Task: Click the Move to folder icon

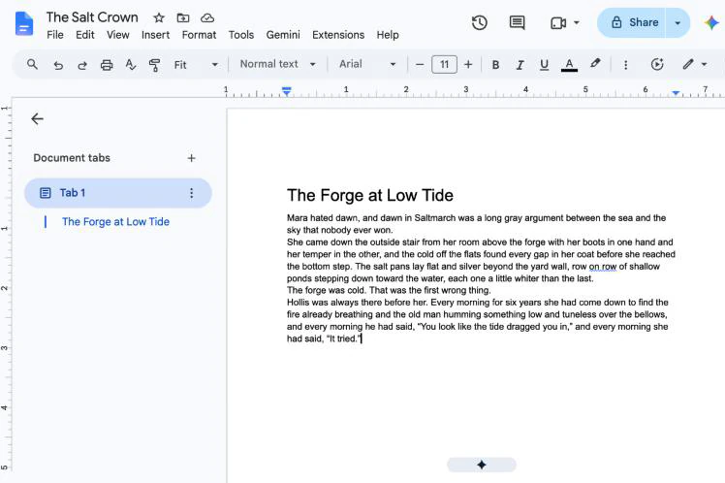Action: (183, 18)
